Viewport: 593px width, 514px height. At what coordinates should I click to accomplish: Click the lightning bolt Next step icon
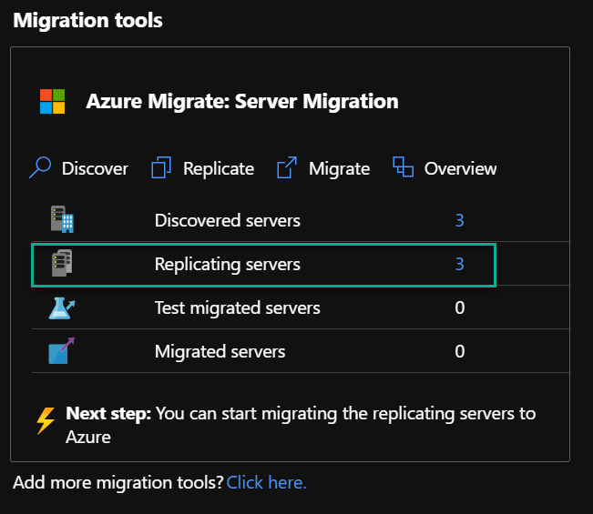46,420
